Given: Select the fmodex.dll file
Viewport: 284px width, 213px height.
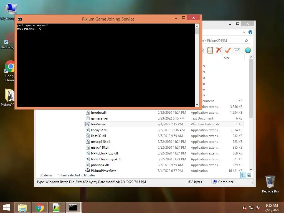Looking at the screenshot, I should tap(98, 113).
